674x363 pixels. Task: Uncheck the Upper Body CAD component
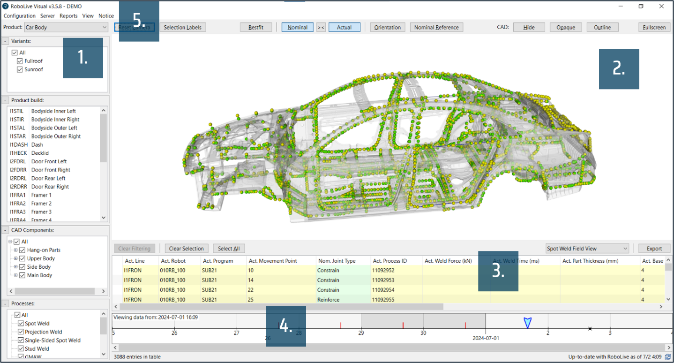click(22, 258)
